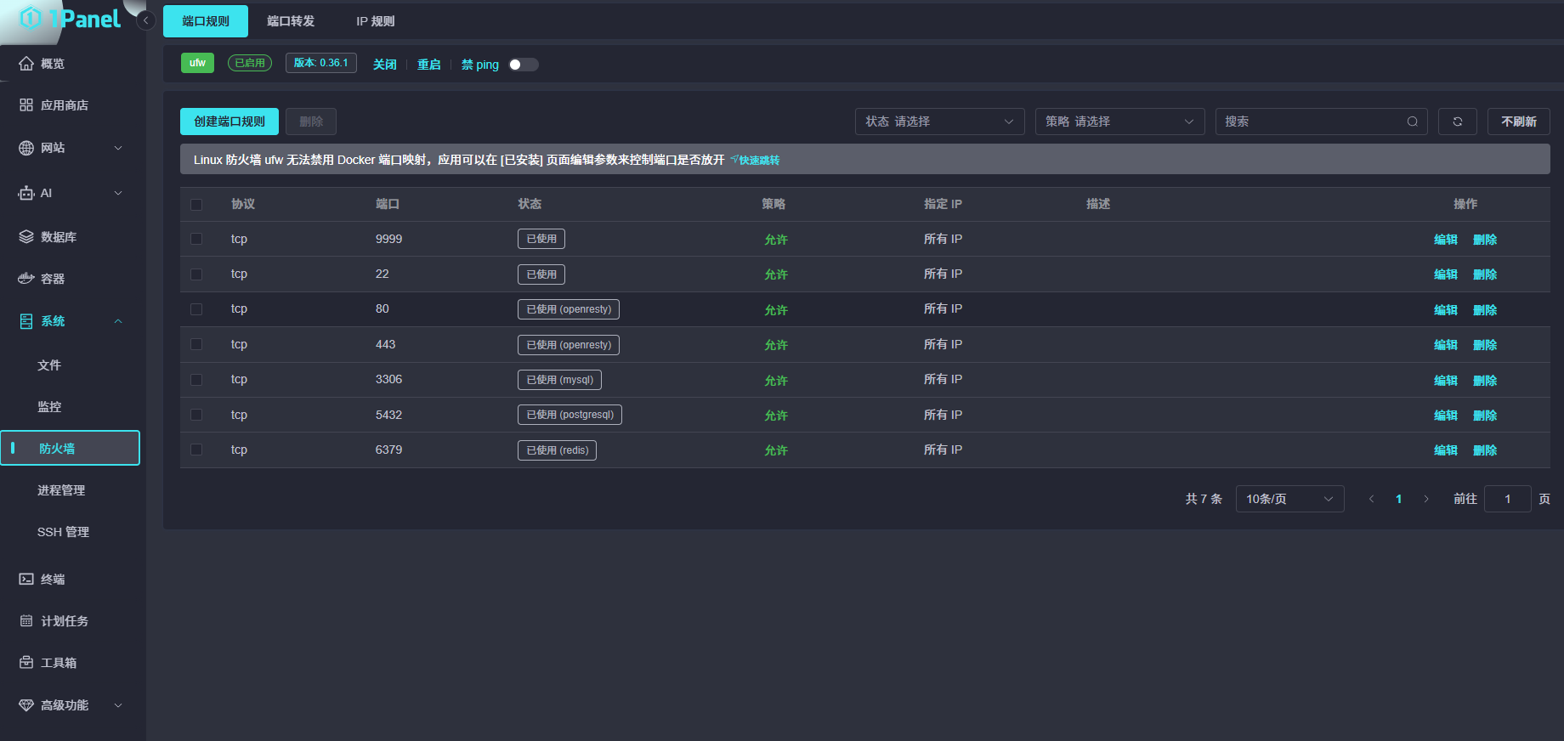The width and height of the screenshot is (1564, 741).
Task: Check the select-all checkbox in table header
Action: click(x=196, y=205)
